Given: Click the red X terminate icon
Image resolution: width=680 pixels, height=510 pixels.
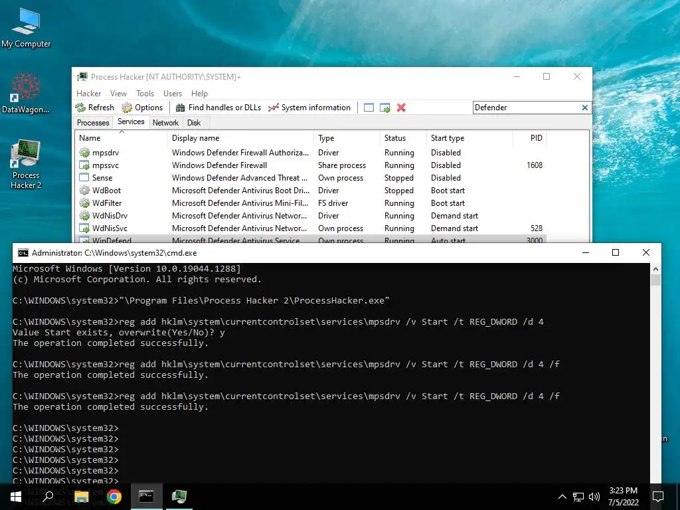Looking at the screenshot, I should [x=401, y=108].
